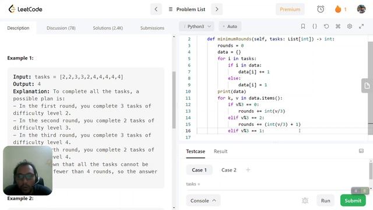Open the notes side panel icon
Image resolution: width=373 pixels, height=210 pixels.
pos(367,86)
